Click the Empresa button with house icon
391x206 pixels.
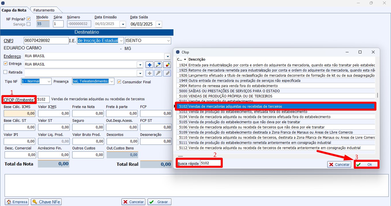[x=17, y=202]
